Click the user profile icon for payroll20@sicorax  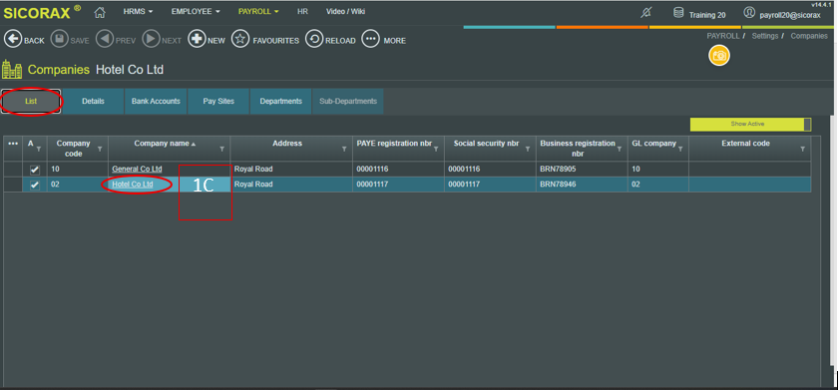pyautogui.click(x=749, y=12)
